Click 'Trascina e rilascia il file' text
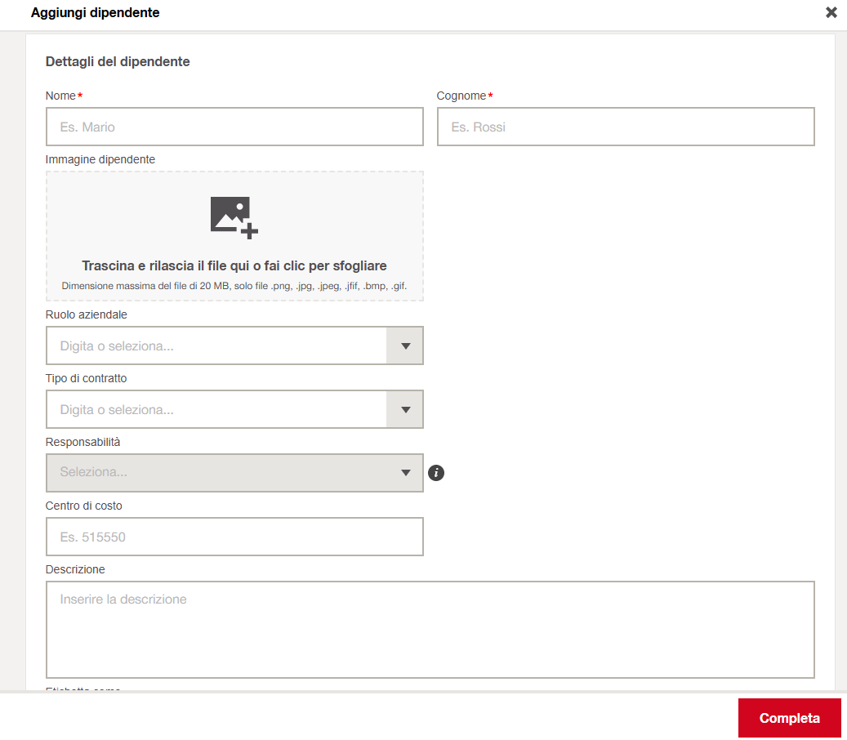Viewport: 847px width, 740px height. coord(234,266)
